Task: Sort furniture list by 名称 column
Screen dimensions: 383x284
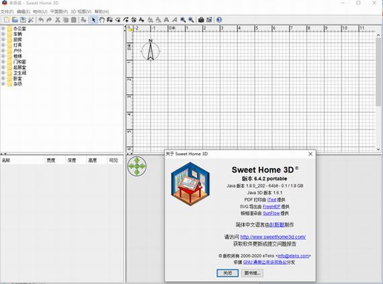Action: [22, 160]
